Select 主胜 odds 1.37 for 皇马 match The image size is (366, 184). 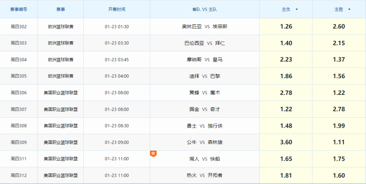[x=339, y=60]
